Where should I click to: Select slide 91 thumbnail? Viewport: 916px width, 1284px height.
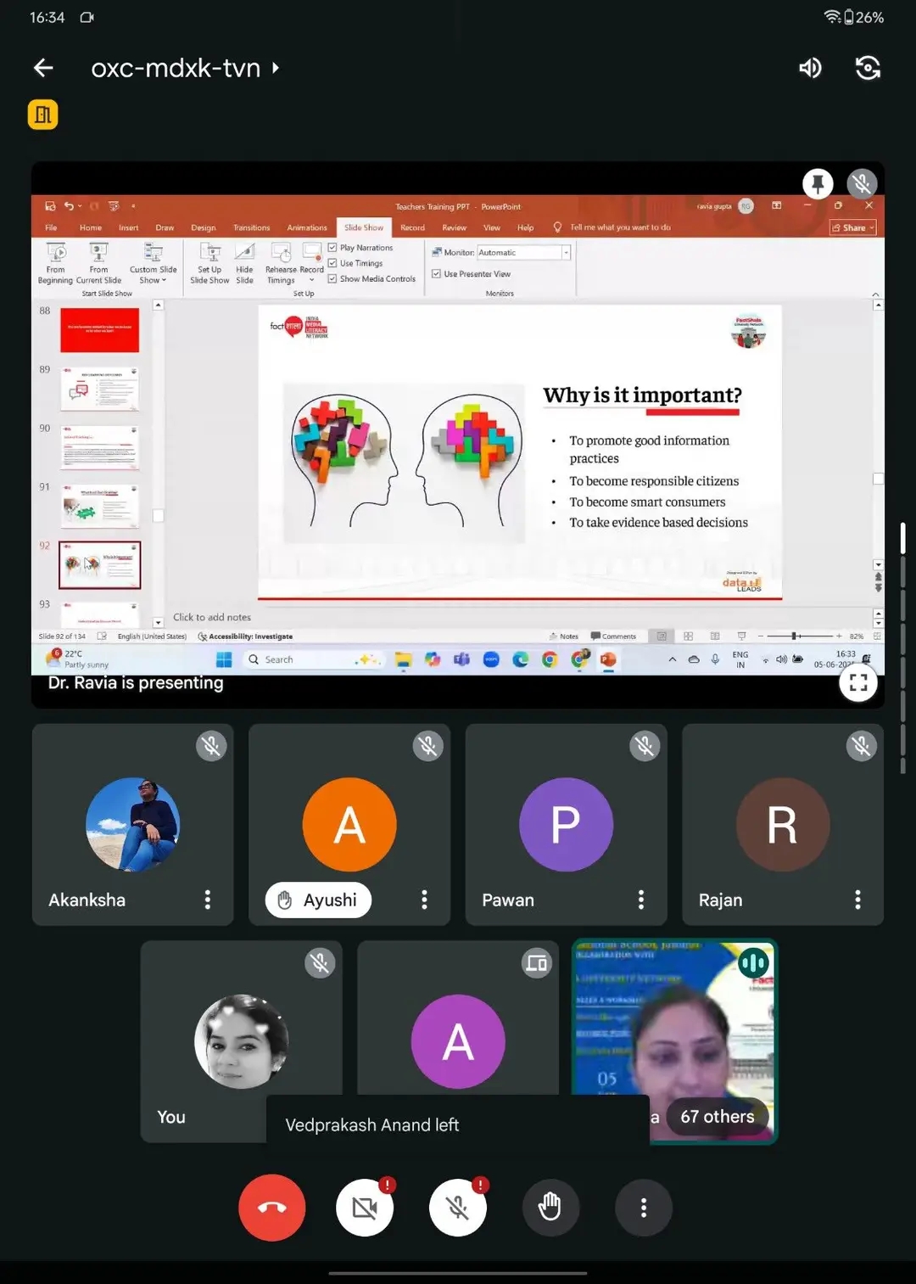[x=99, y=506]
